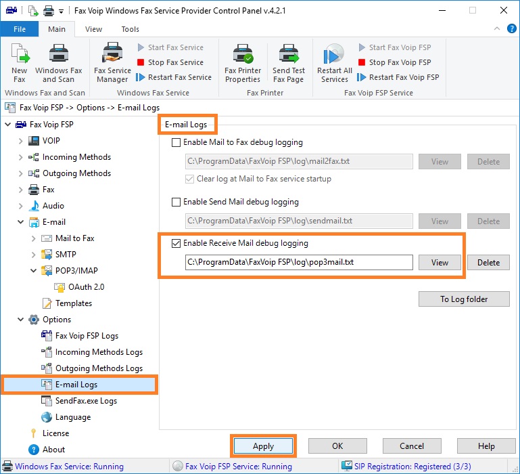Uncheck Enable Receive Mail debug logging
Screen dimensions: 520x474
tap(176, 244)
